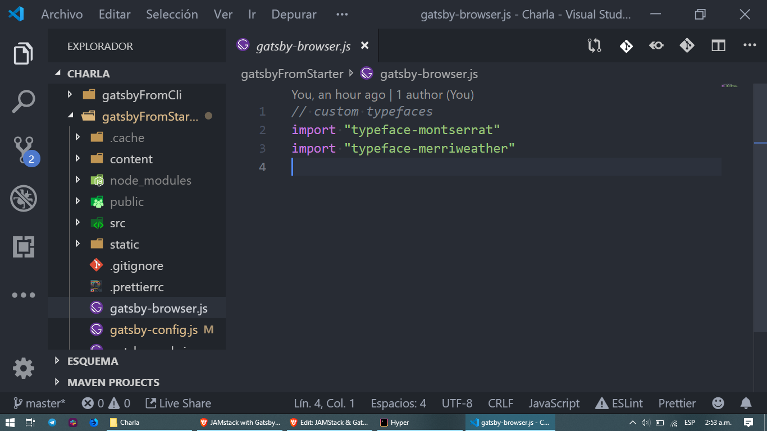The height and width of the screenshot is (431, 767).
Task: Click the VS Code logo icon
Action: click(16, 14)
